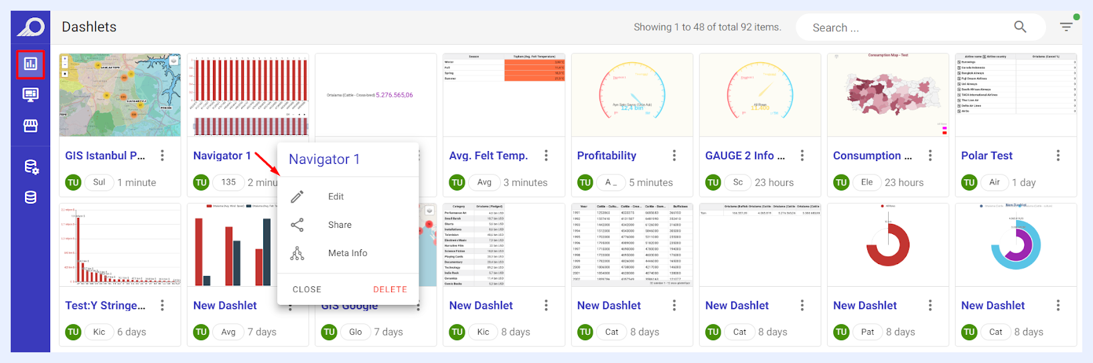Open the Avg. Felt Temp. table thumbnail
This screenshot has height=363, width=1093.
click(x=504, y=95)
